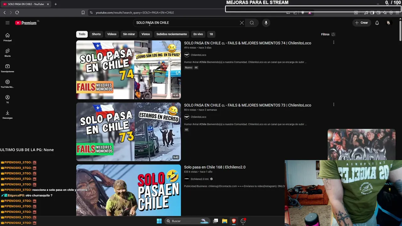Image resolution: width=402 pixels, height=226 pixels.
Task: Open the notifications bell
Action: click(377, 23)
